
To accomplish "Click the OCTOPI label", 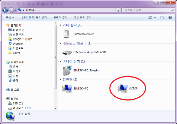I will click(134, 89).
